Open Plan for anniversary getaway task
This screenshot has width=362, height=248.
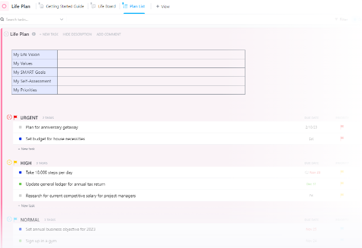tap(52, 127)
